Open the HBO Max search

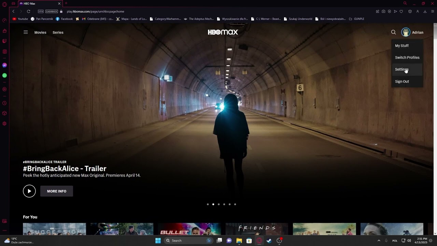click(394, 32)
